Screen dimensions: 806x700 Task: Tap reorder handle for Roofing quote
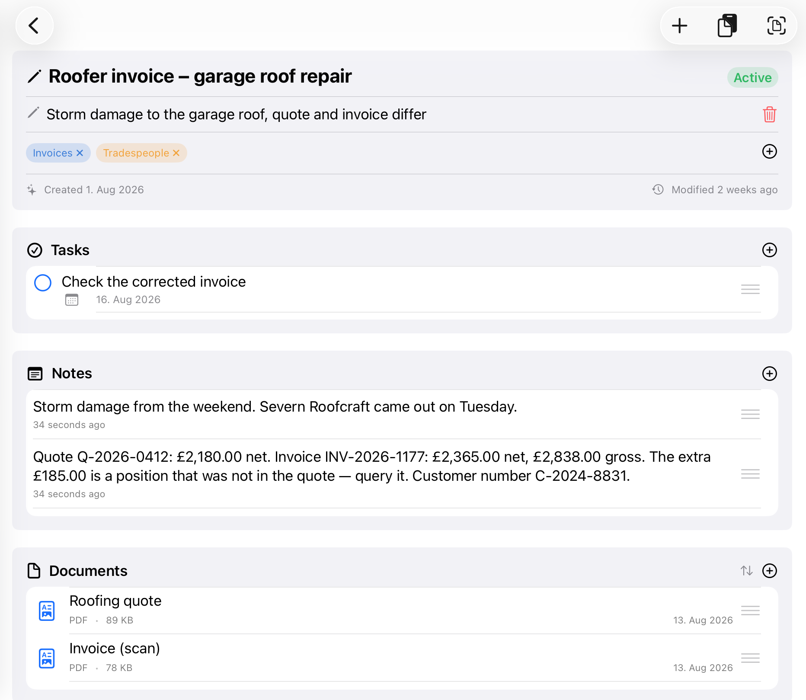pos(750,611)
